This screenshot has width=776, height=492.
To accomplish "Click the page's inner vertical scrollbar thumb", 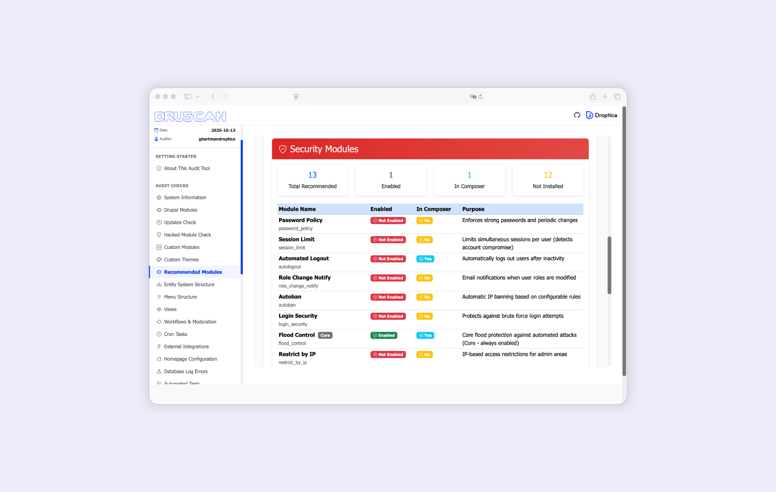I will 609,265.
